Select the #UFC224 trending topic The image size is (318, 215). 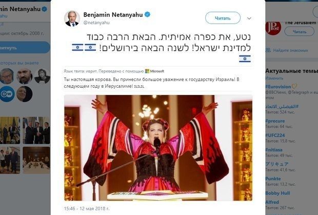pos(275,135)
